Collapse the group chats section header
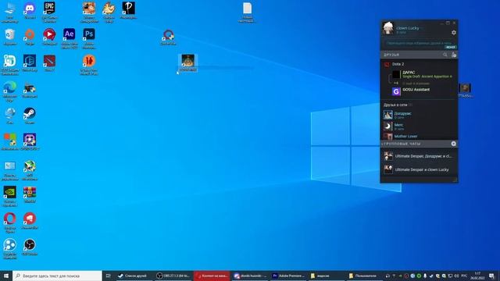The height and width of the screenshot is (281, 500). [x=419, y=144]
